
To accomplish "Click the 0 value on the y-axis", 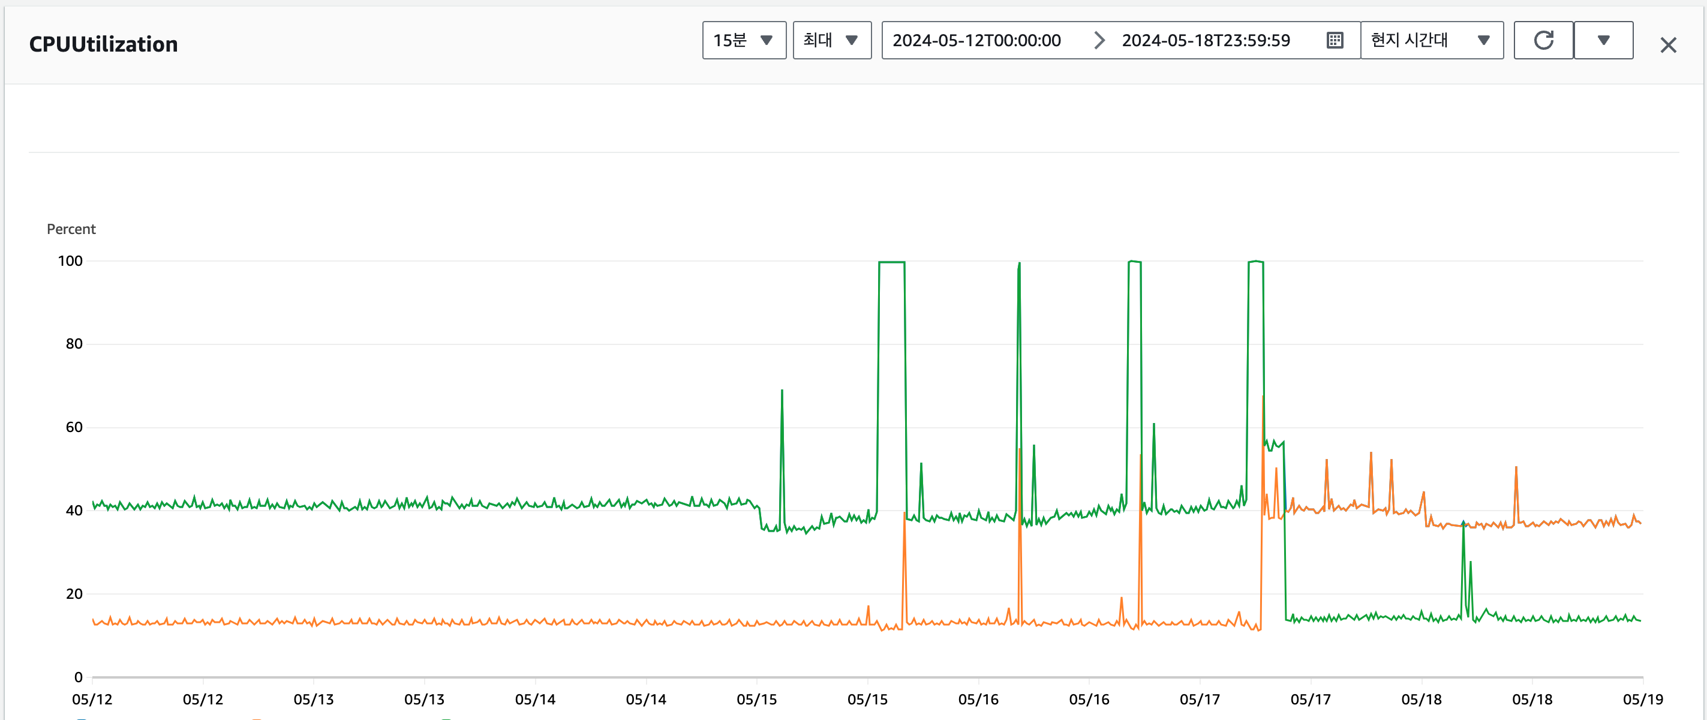I will [78, 677].
